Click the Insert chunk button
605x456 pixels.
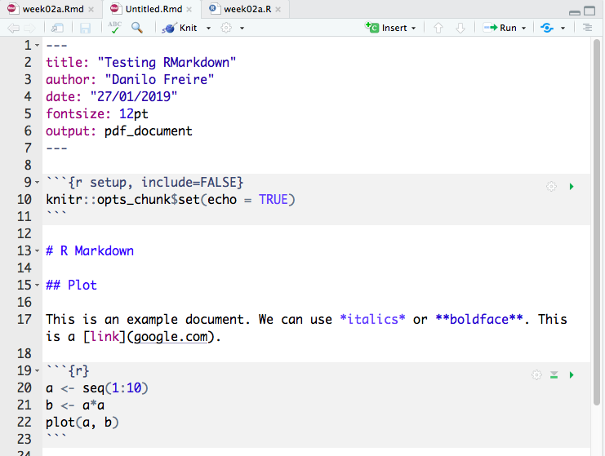pyautogui.click(x=386, y=28)
